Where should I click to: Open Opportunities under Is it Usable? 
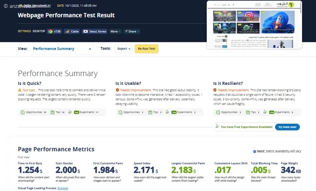pyautogui.click(x=131, y=112)
